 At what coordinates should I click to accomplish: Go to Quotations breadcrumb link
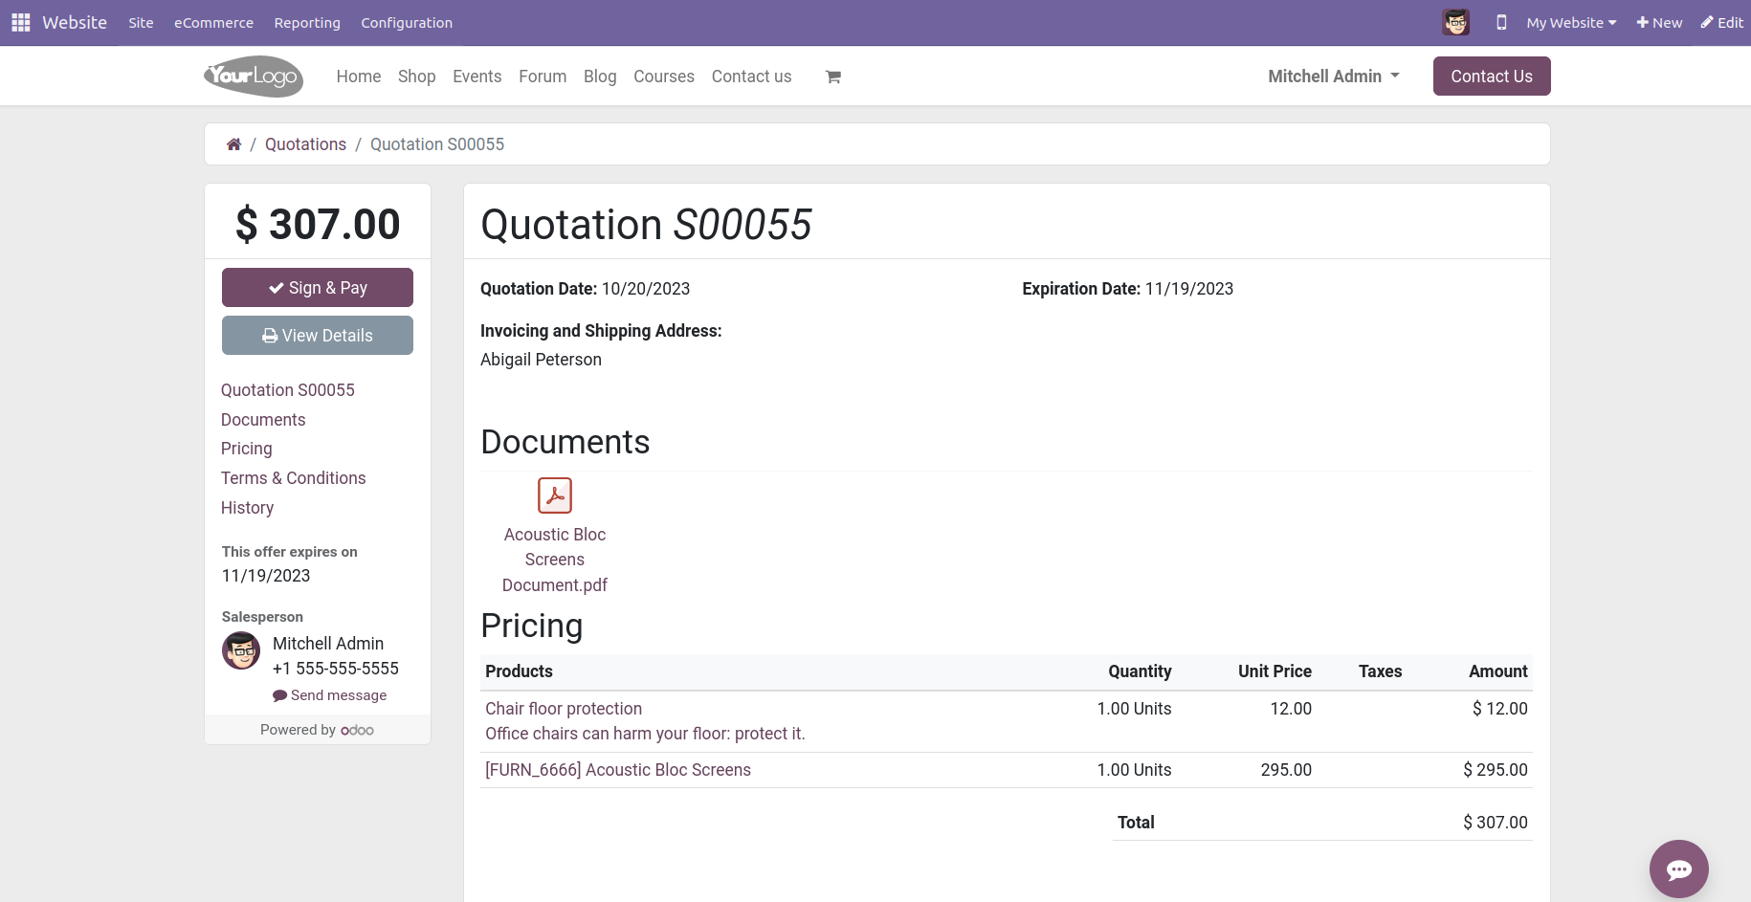(305, 144)
